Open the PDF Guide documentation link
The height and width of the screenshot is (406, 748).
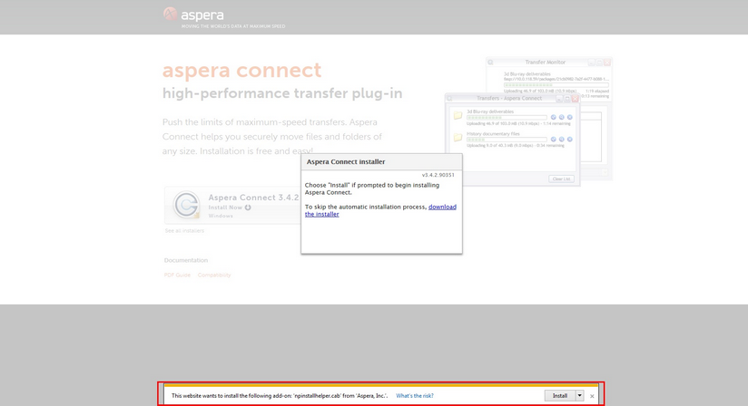click(177, 275)
